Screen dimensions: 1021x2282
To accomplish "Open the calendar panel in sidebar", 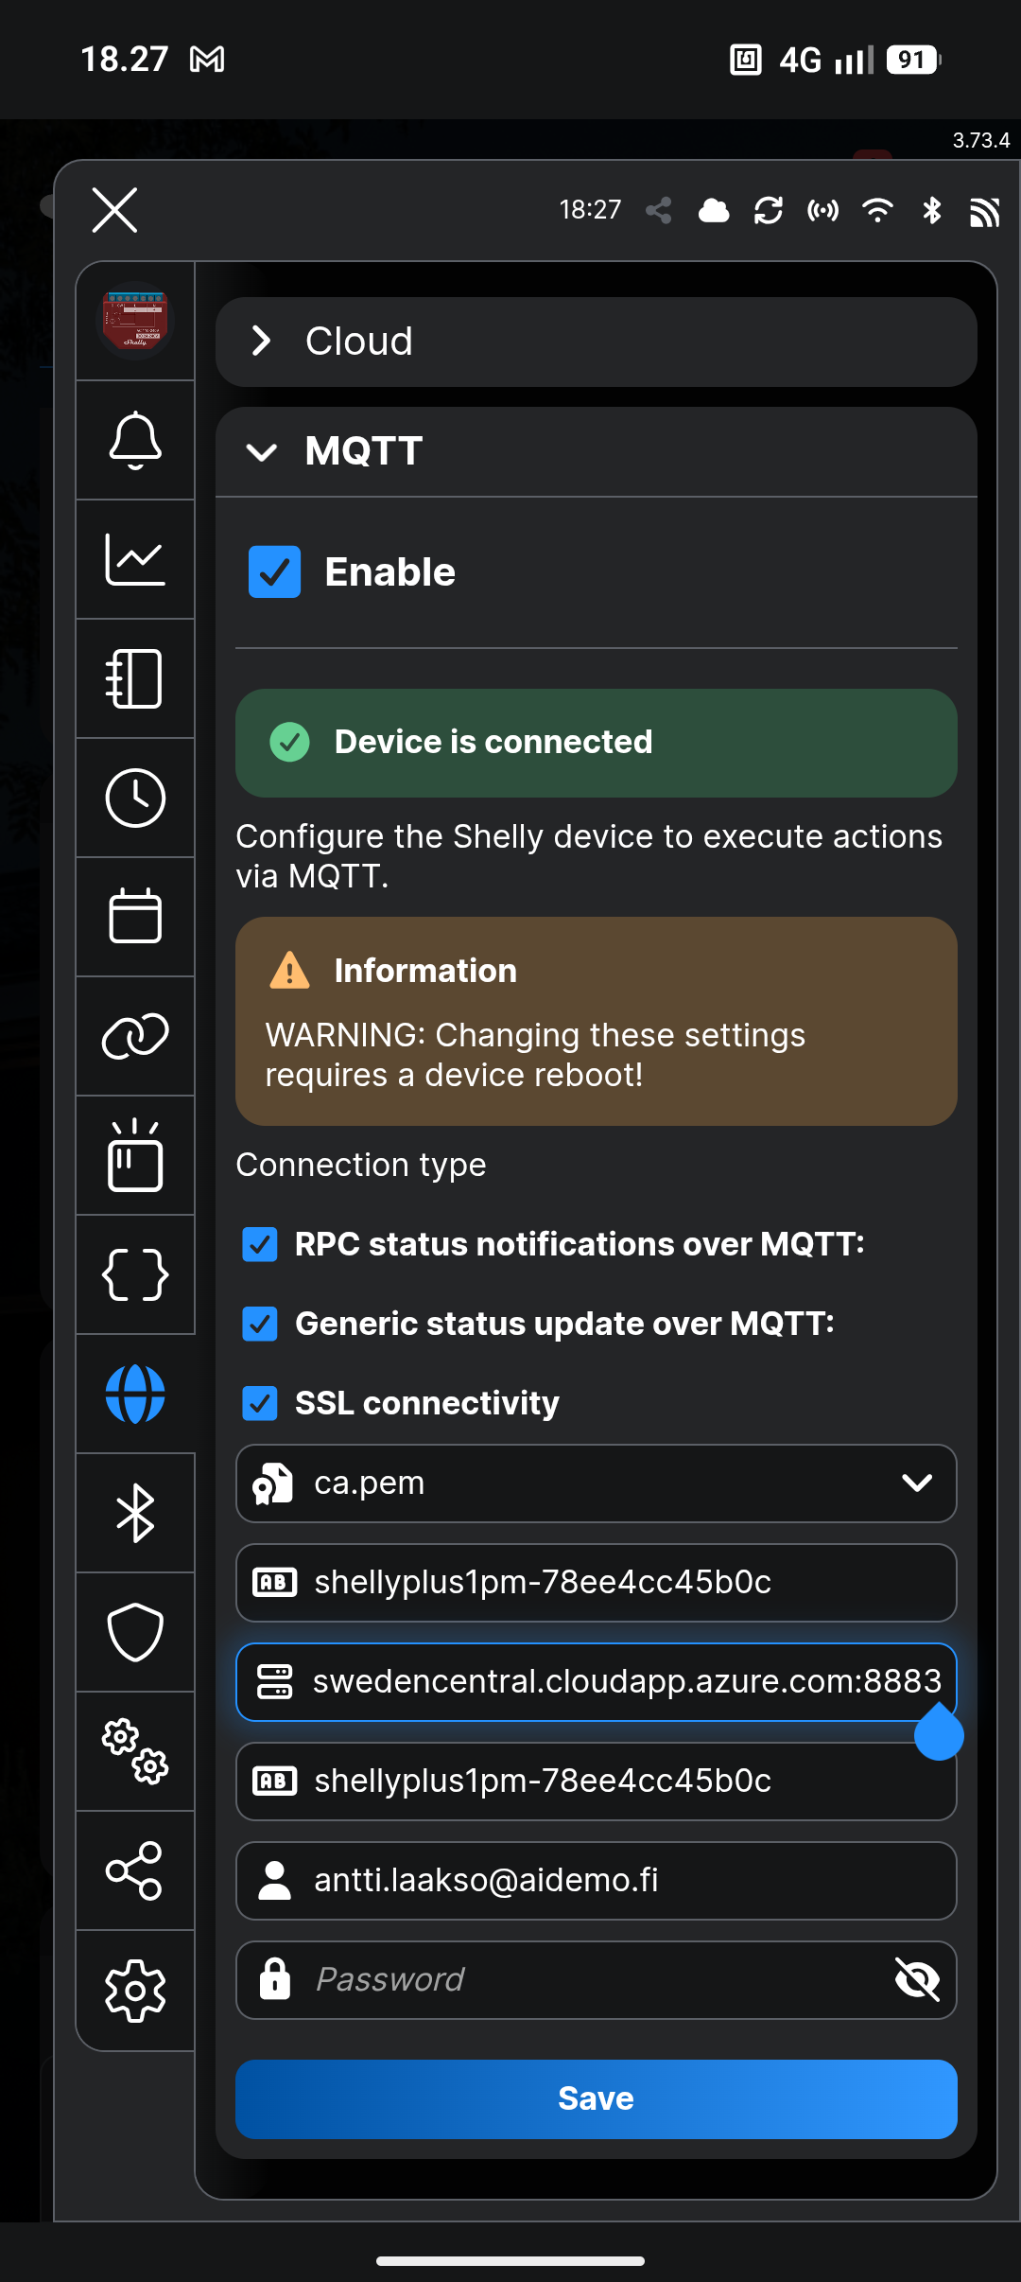I will pyautogui.click(x=134, y=917).
